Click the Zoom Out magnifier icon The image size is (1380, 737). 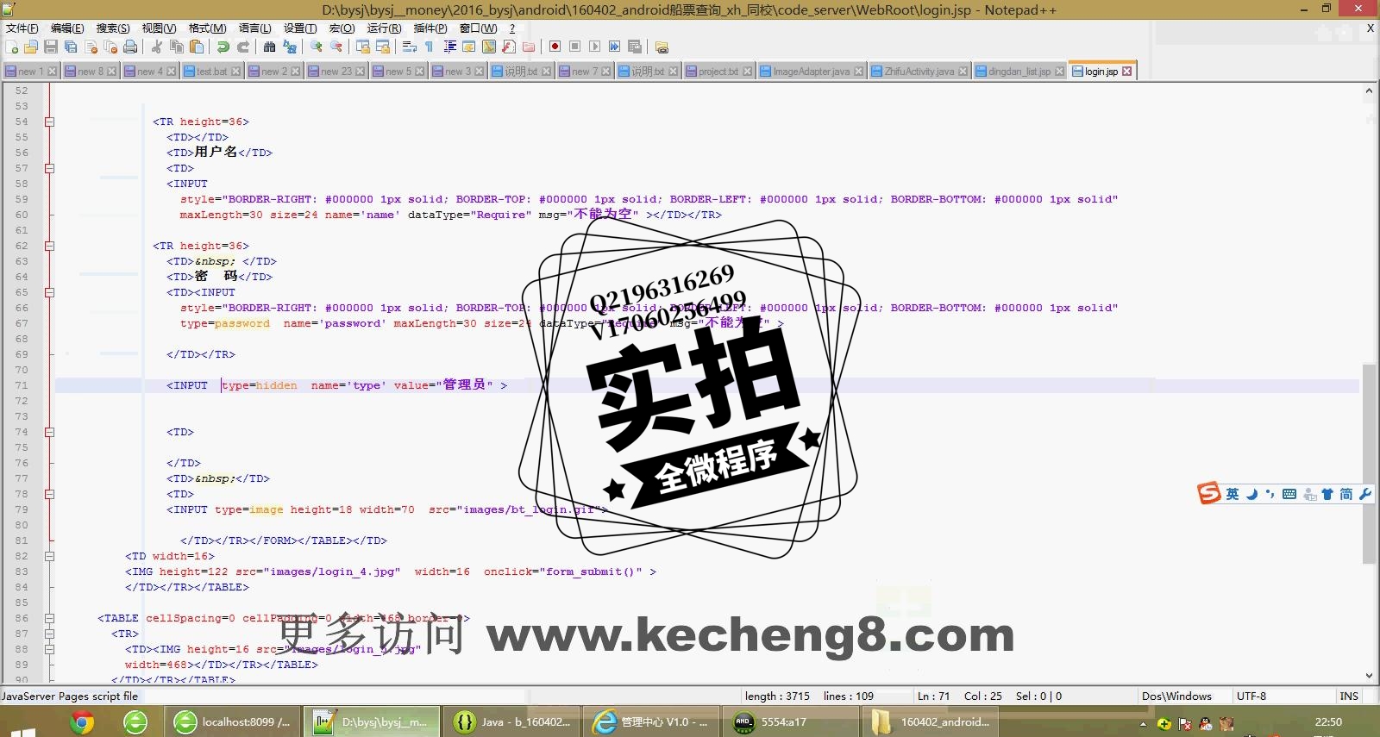point(336,47)
